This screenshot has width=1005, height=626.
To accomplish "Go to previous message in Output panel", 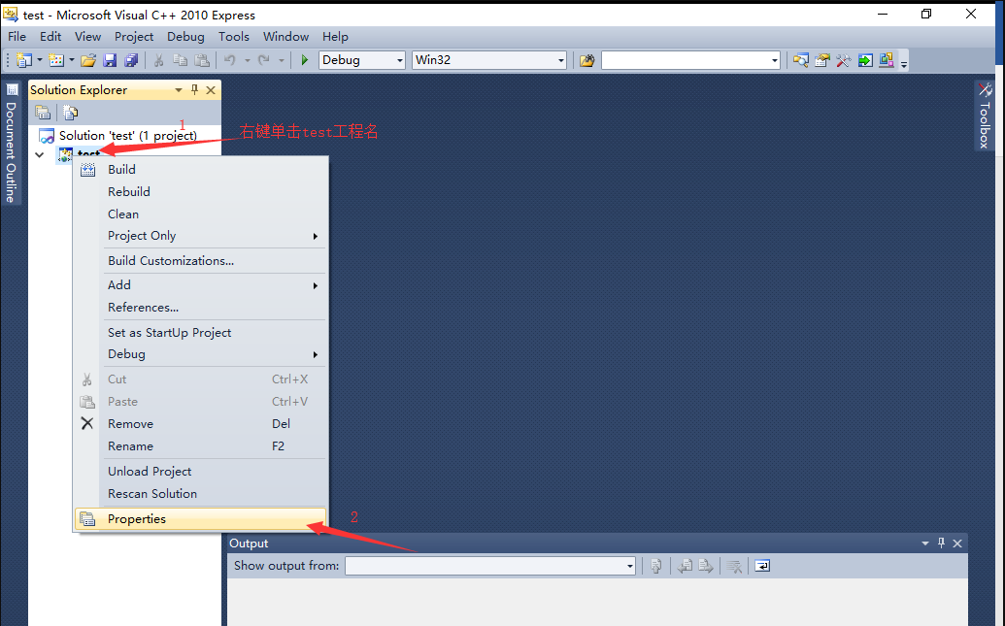I will point(685,566).
